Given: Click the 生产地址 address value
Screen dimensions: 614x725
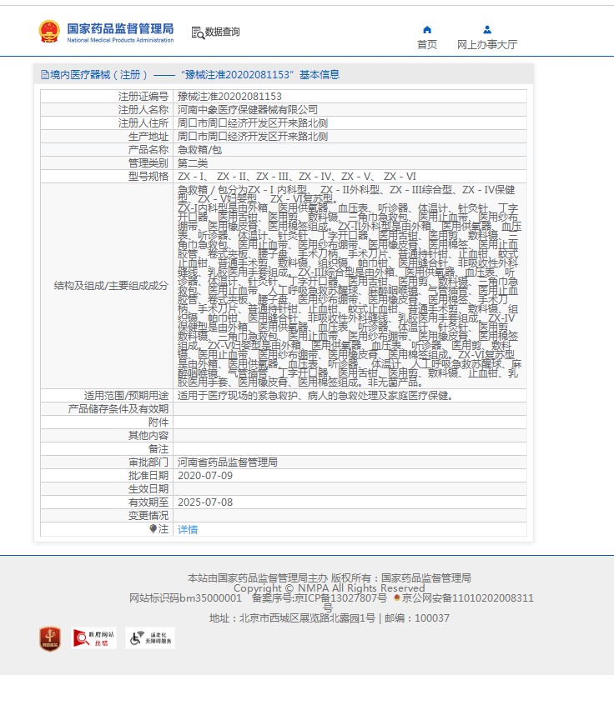Looking at the screenshot, I should coord(253,137).
